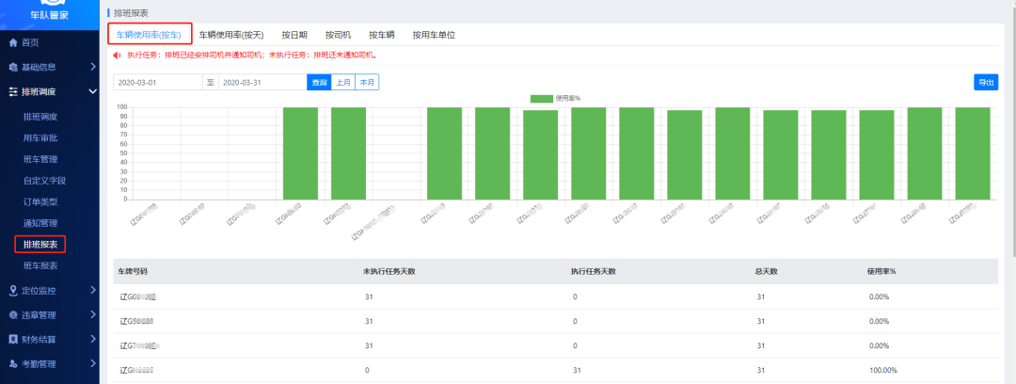Click the 财务结算 icon in sidebar
This screenshot has width=1016, height=384.
tap(12, 339)
